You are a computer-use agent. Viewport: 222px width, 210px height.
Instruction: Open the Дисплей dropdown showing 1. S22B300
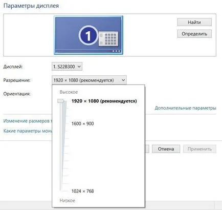67,67
